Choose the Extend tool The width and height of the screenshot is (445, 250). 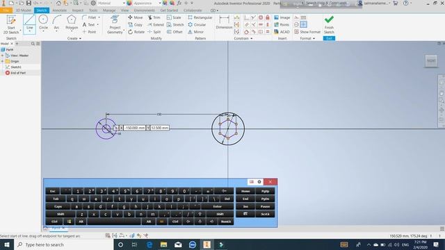tap(156, 25)
